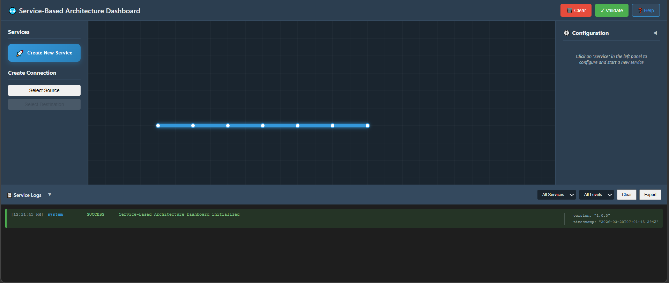Image resolution: width=669 pixels, height=283 pixels.
Task: Click the "[12:31:45 PM]" log time
Action: 27,214
